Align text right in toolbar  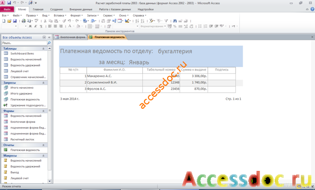pyautogui.click(x=61, y=26)
